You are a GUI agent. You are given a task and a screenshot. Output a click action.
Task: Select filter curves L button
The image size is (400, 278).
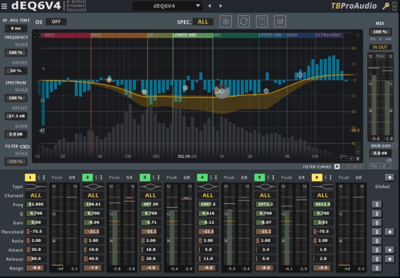coord(343,166)
